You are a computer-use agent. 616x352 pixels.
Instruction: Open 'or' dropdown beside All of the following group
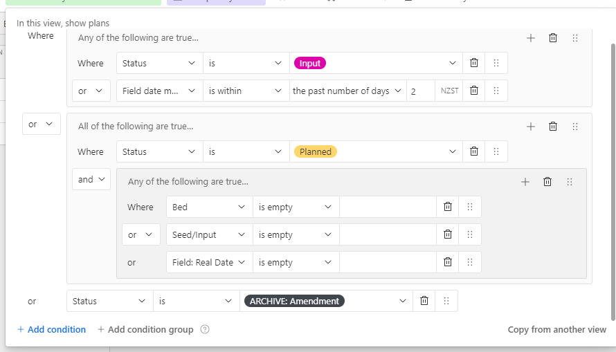(42, 124)
